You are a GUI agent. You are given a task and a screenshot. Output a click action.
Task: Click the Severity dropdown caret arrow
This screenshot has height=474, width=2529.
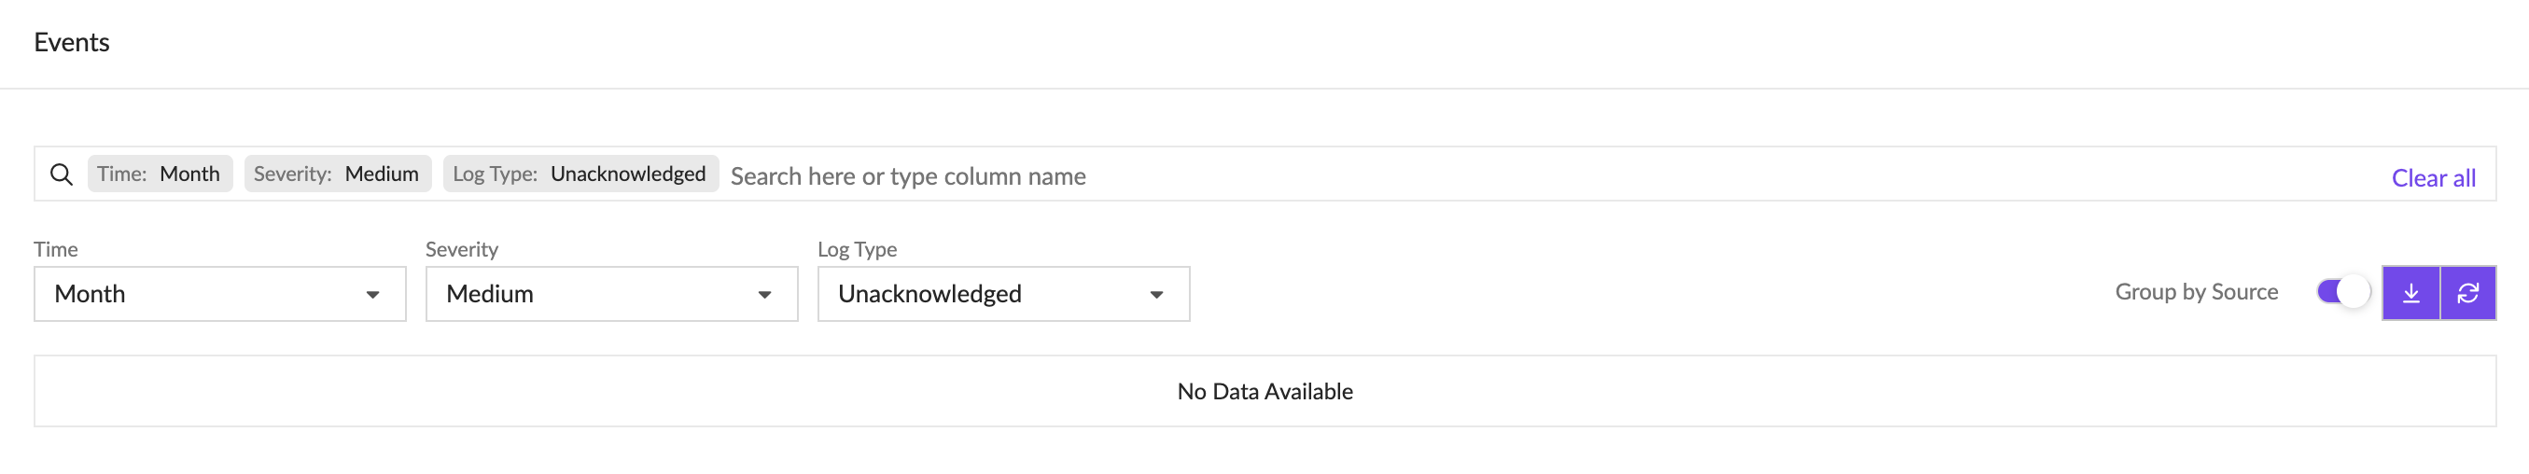click(765, 295)
